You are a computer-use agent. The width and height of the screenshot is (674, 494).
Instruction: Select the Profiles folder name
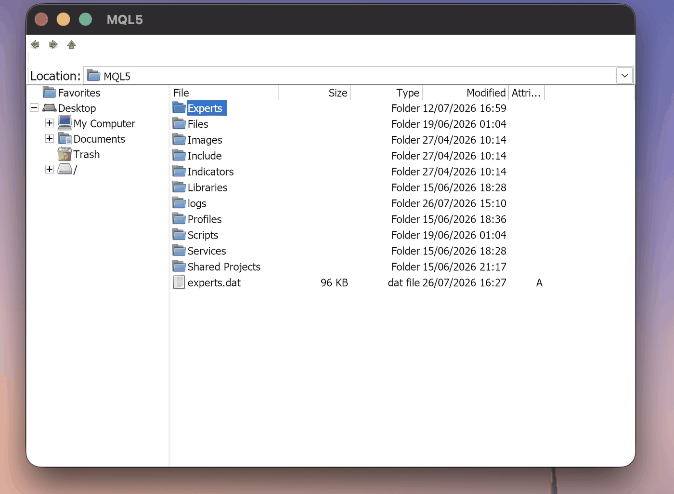[x=205, y=219]
